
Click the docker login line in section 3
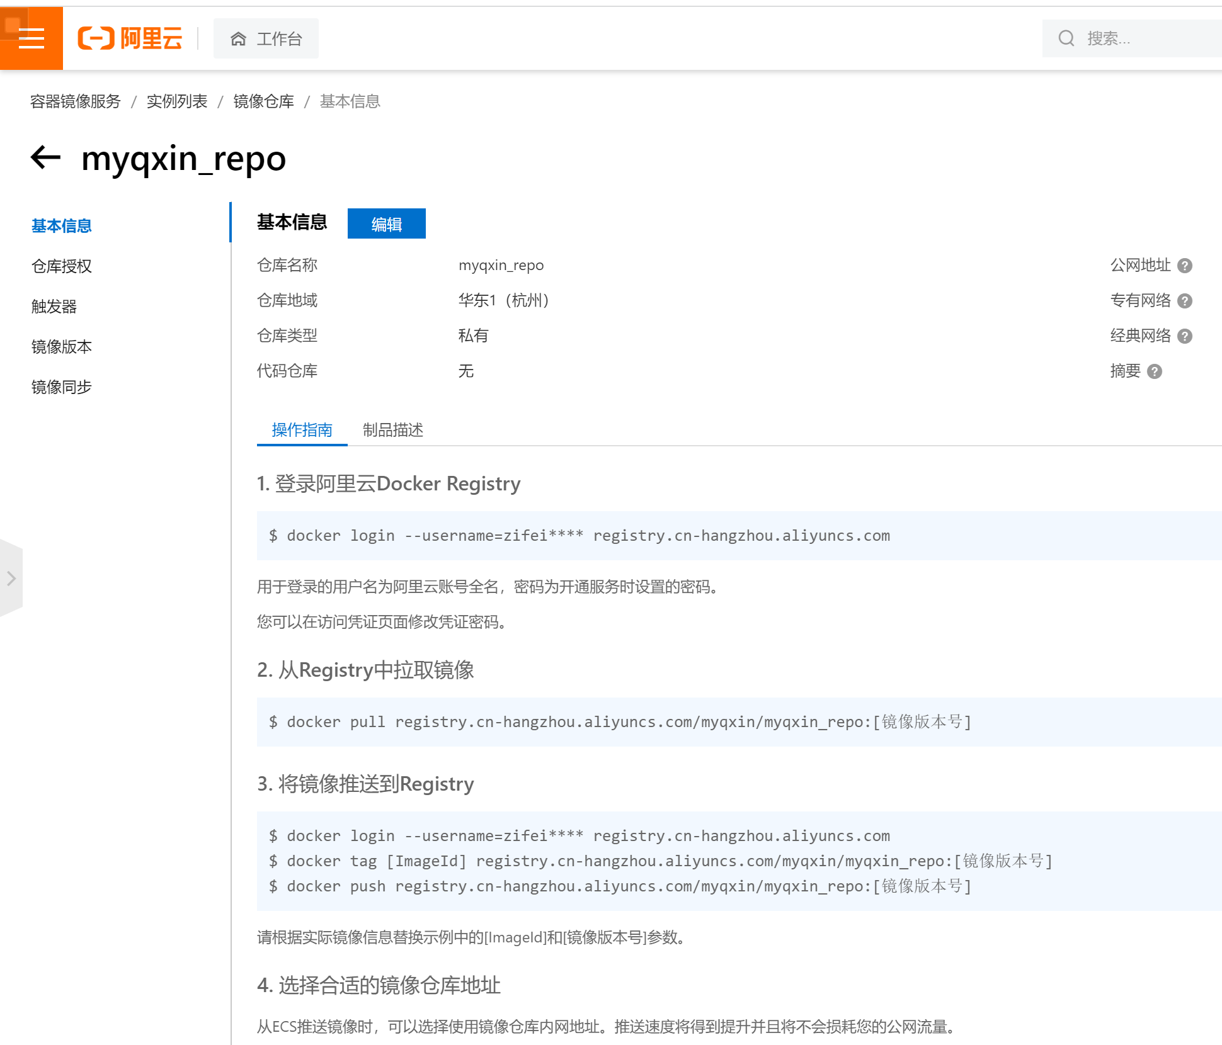click(580, 836)
